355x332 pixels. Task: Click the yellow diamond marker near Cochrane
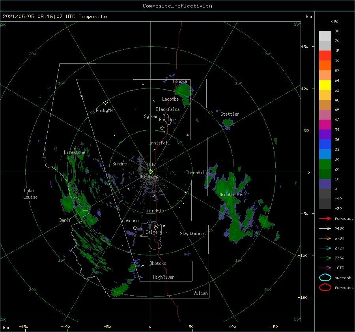(135, 228)
